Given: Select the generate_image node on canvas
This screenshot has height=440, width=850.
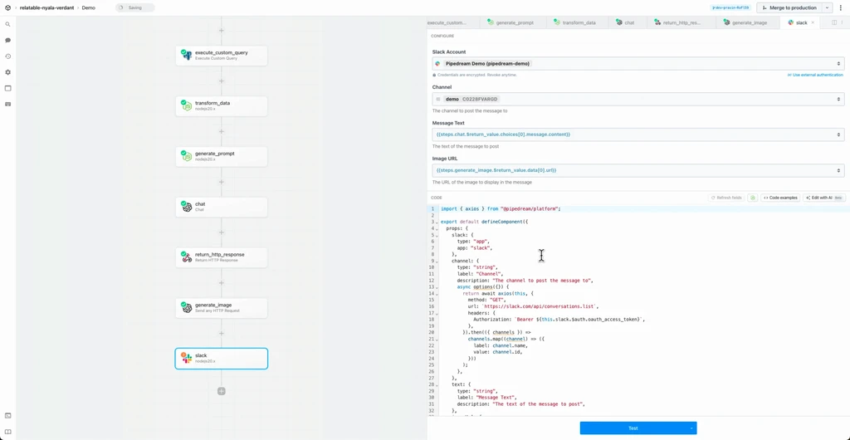Looking at the screenshot, I should 221,308.
